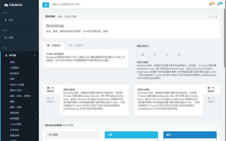The height and width of the screenshot is (141, 226).
Task: Click the flask icon beside UI元素
Action: [x=6, y=55]
